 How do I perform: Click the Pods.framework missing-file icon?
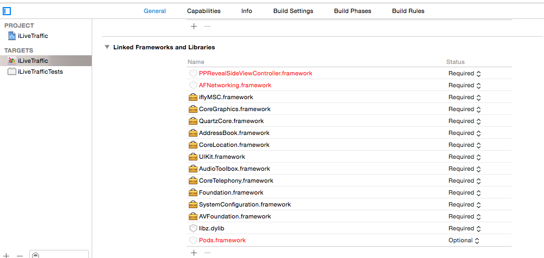[x=193, y=240]
